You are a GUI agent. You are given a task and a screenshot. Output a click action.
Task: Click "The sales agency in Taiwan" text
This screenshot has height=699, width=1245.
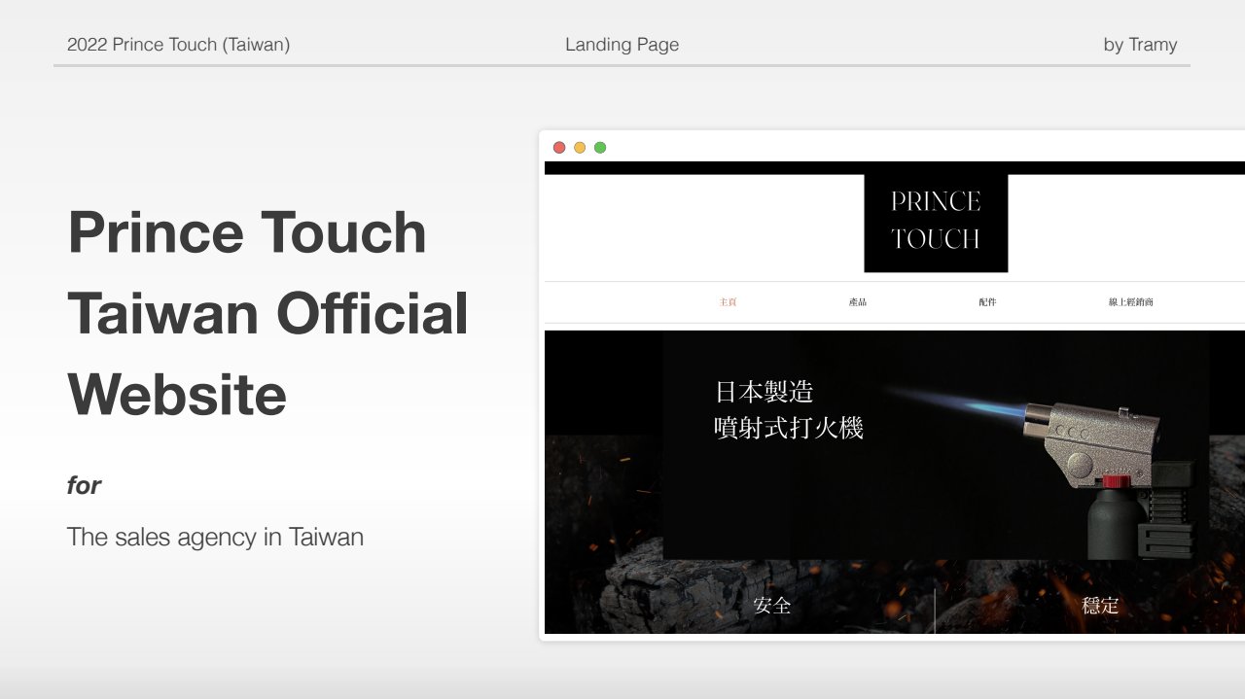coord(215,537)
